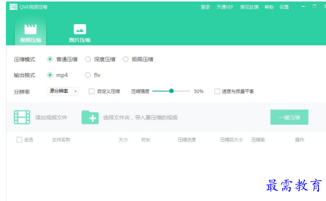Click the video compression clapperboard icon
Screen dimensions: 326x201
tap(30, 29)
